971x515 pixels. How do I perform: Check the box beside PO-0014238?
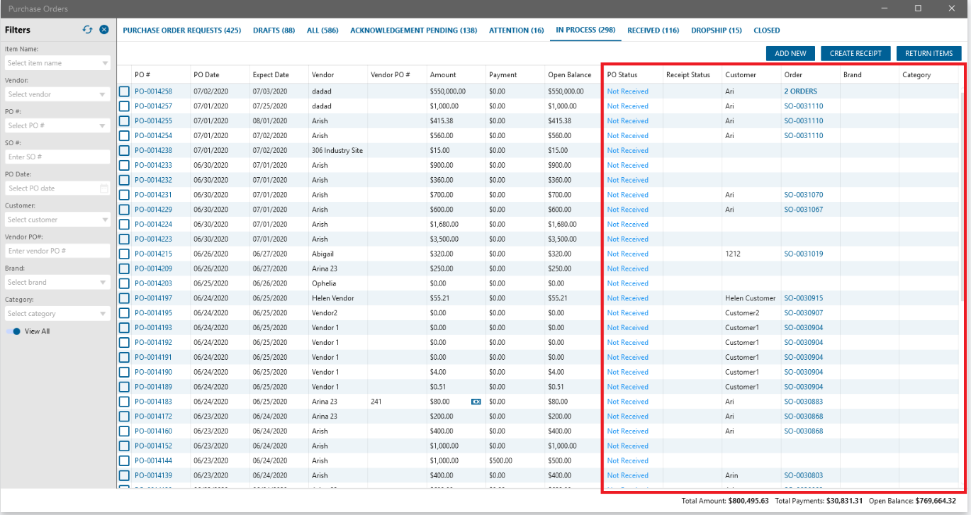click(124, 150)
